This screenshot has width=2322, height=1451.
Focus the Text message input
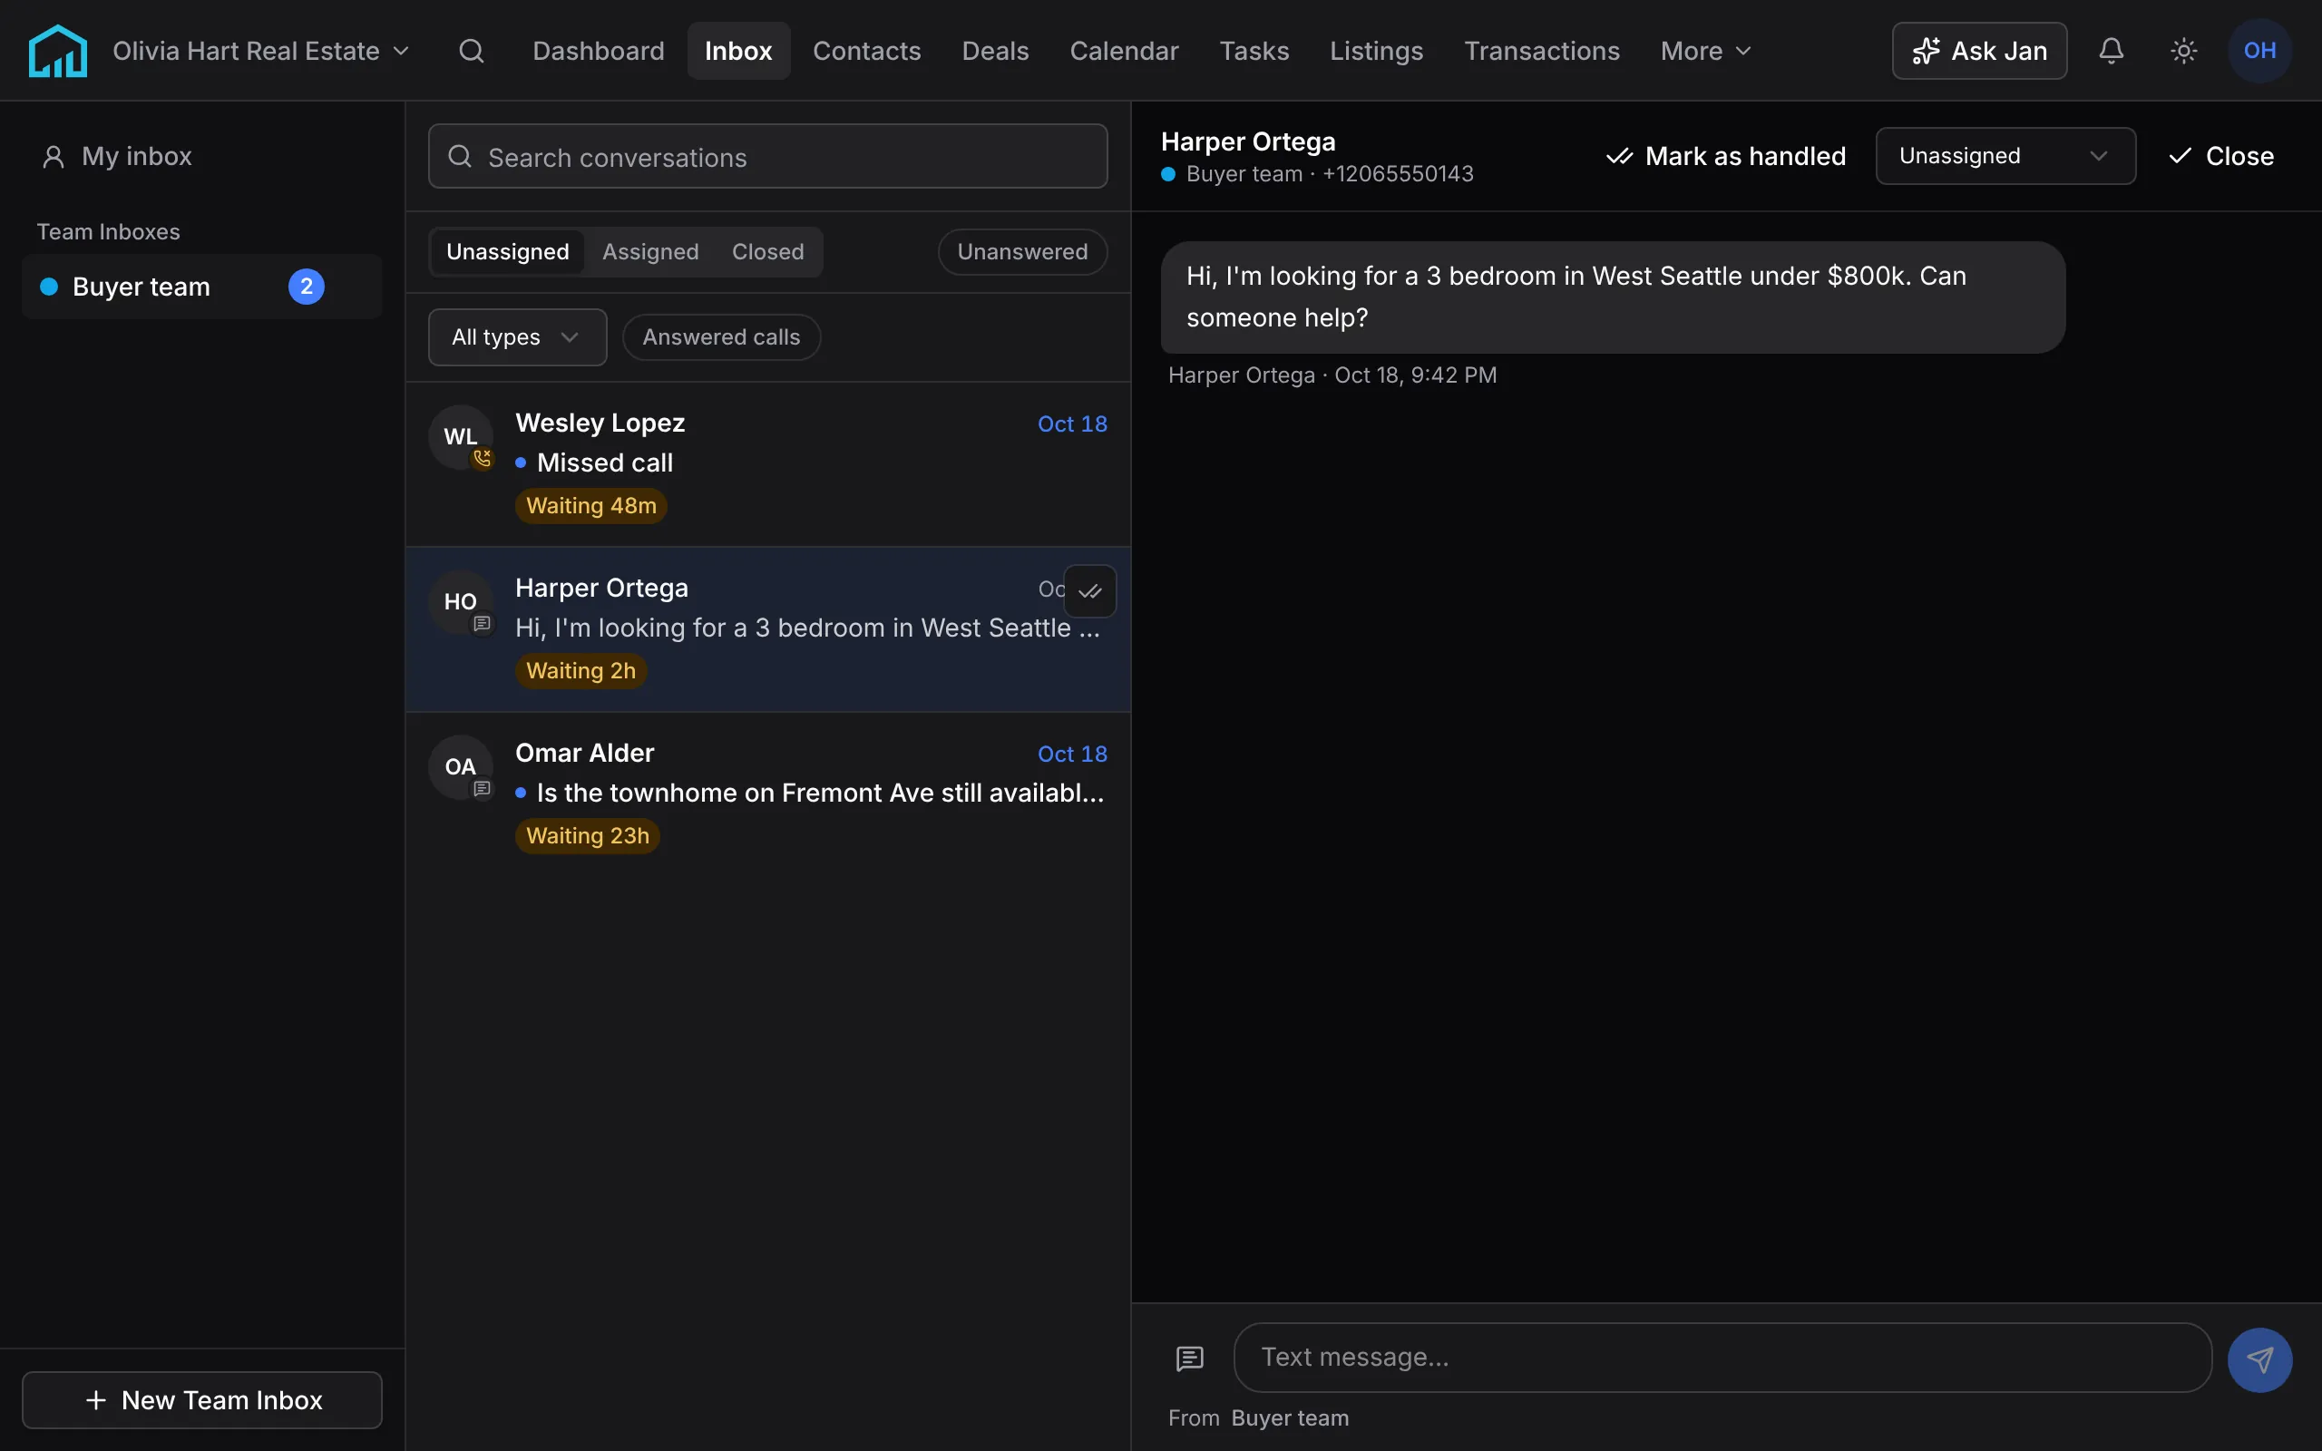click(1722, 1358)
